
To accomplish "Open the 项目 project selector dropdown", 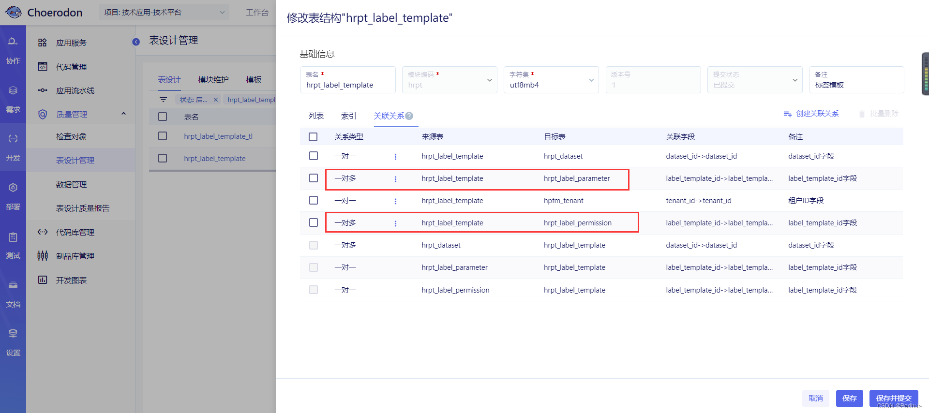I will click(164, 12).
